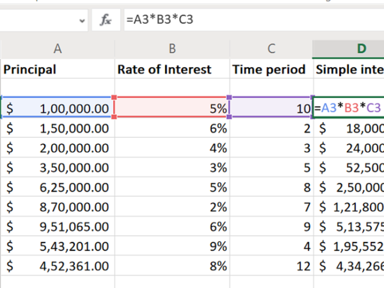Select the red-outlined 5% rate cell
Image resolution: width=384 pixels, height=288 pixels.
pos(172,109)
